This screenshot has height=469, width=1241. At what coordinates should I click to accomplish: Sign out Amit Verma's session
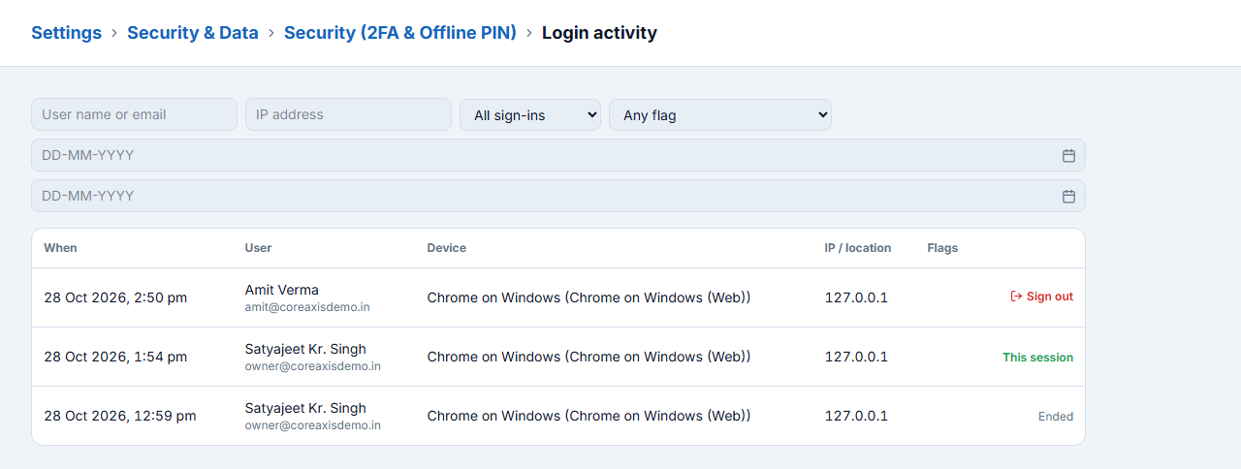pos(1041,297)
